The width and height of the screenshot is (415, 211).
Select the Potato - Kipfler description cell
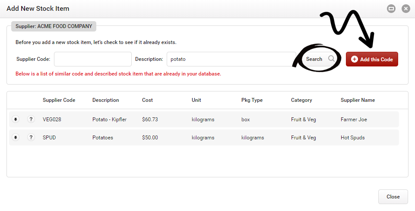[x=109, y=120]
